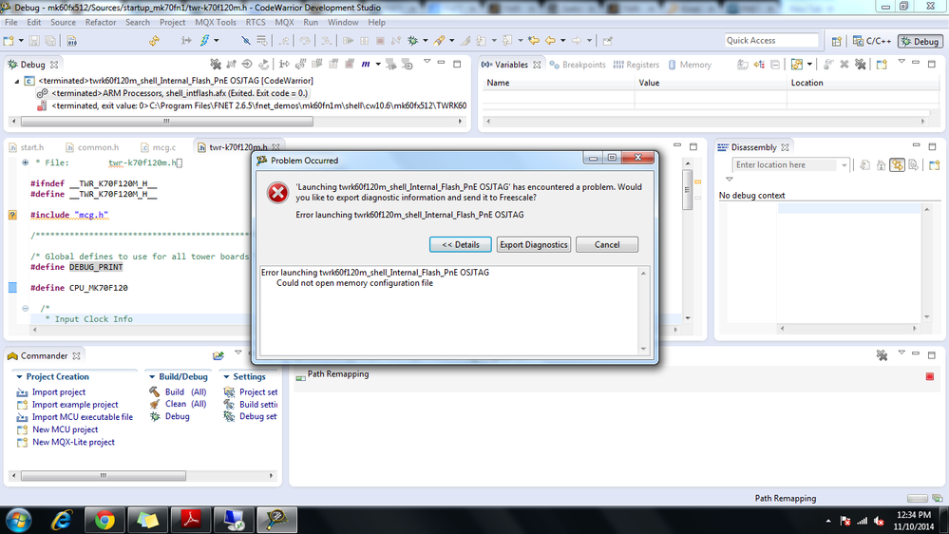Open the Debug view menu triangle
This screenshot has width=949, height=534.
click(x=427, y=62)
